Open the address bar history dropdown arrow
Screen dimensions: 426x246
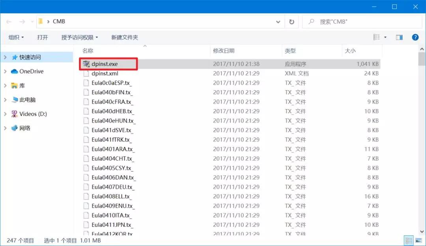pyautogui.click(x=278, y=22)
